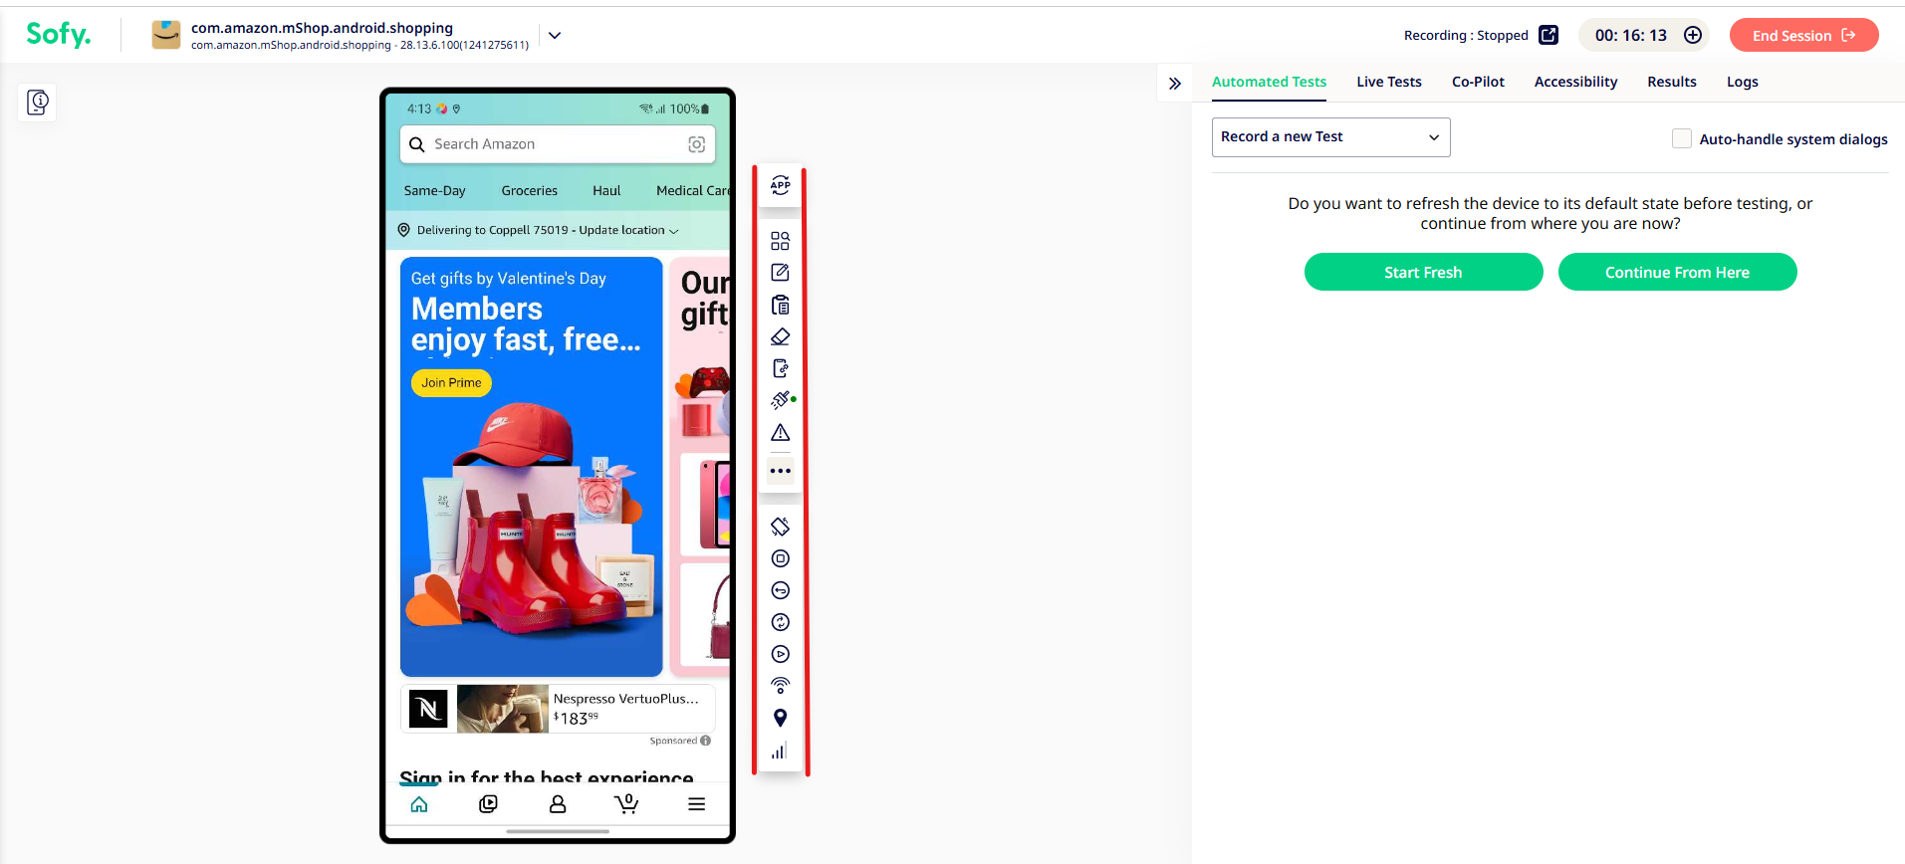Click the circular refresh arrows icon
Screen dimensions: 1905x864
pyautogui.click(x=781, y=622)
